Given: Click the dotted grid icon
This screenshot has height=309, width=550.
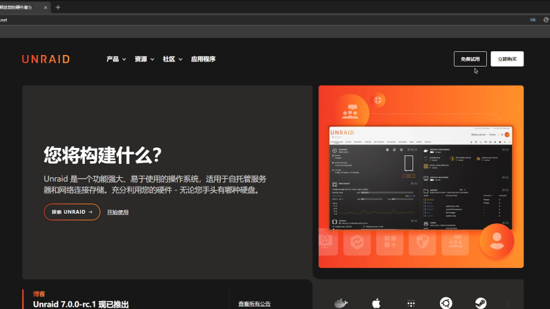Looking at the screenshot, I should click(x=411, y=303).
